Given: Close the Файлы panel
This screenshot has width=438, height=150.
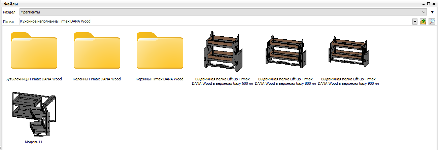Looking at the screenshot, I should tap(434, 4).
